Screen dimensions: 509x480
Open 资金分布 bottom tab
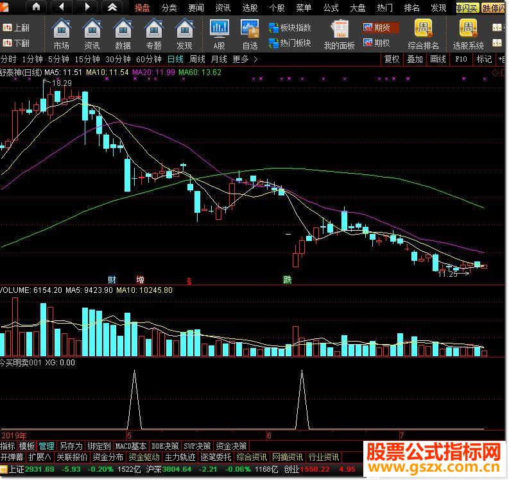(108, 458)
